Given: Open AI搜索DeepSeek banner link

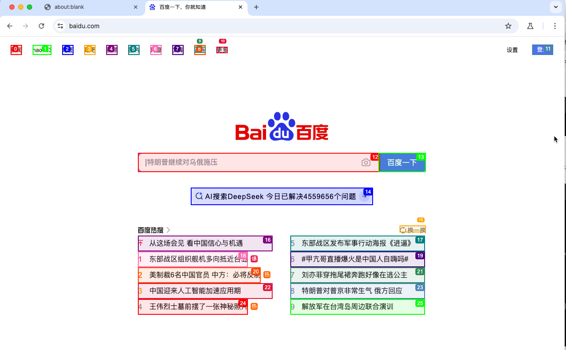Looking at the screenshot, I should 282,196.
